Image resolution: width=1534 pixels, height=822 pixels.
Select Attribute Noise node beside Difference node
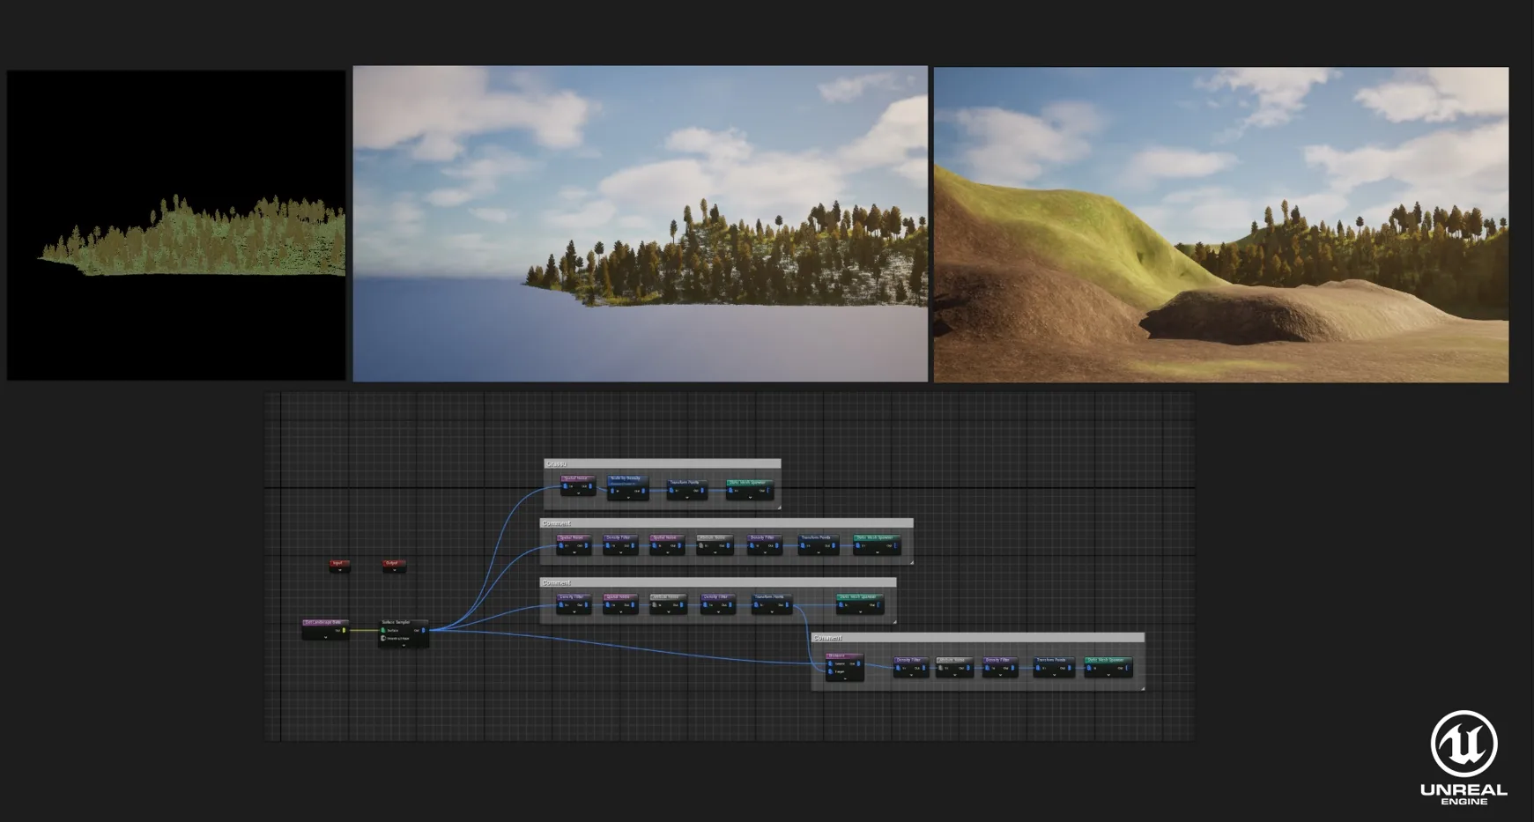pyautogui.click(x=954, y=667)
